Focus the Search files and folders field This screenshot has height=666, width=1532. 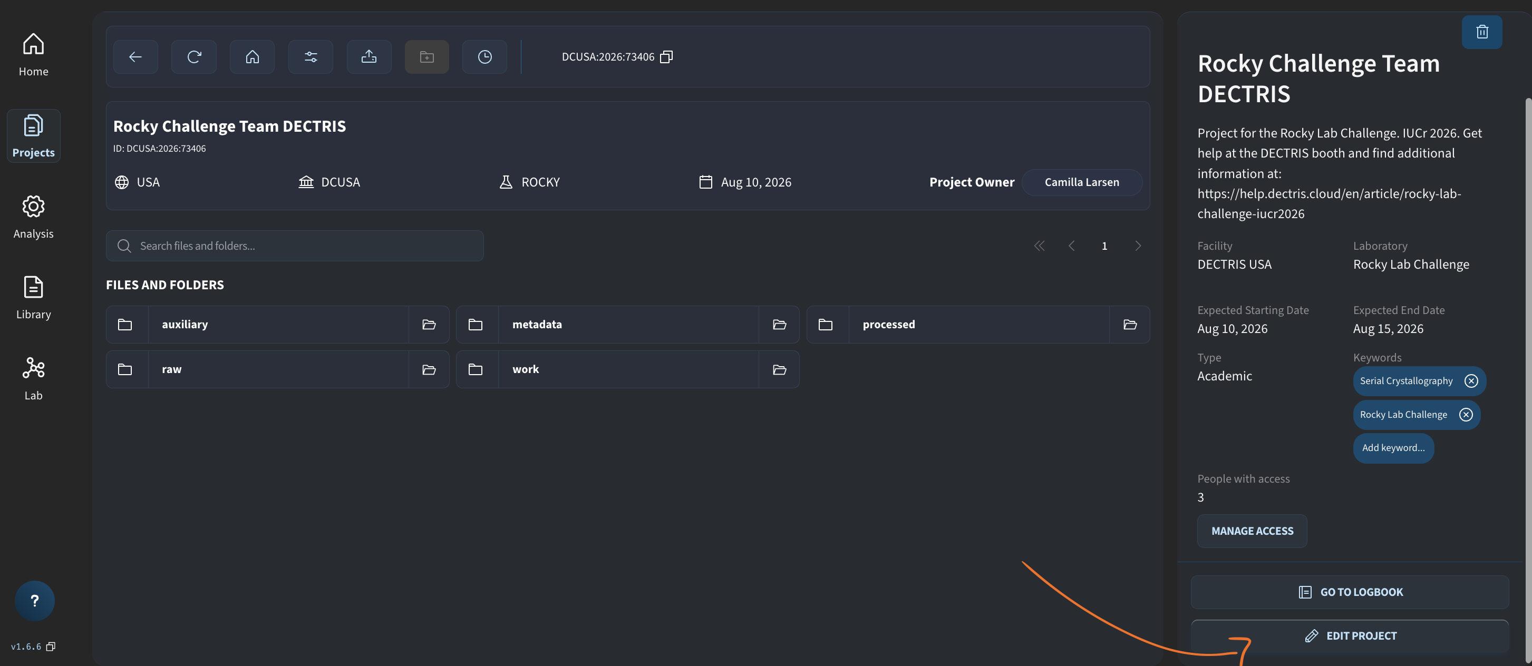coord(295,246)
